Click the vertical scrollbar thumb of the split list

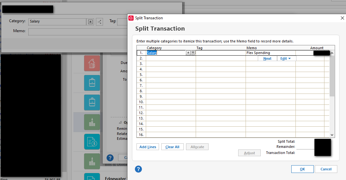coord(332,76)
